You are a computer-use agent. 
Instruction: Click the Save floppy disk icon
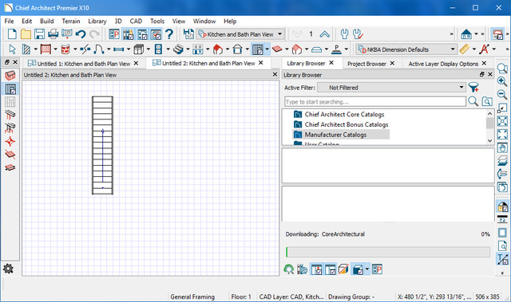tap(39, 33)
